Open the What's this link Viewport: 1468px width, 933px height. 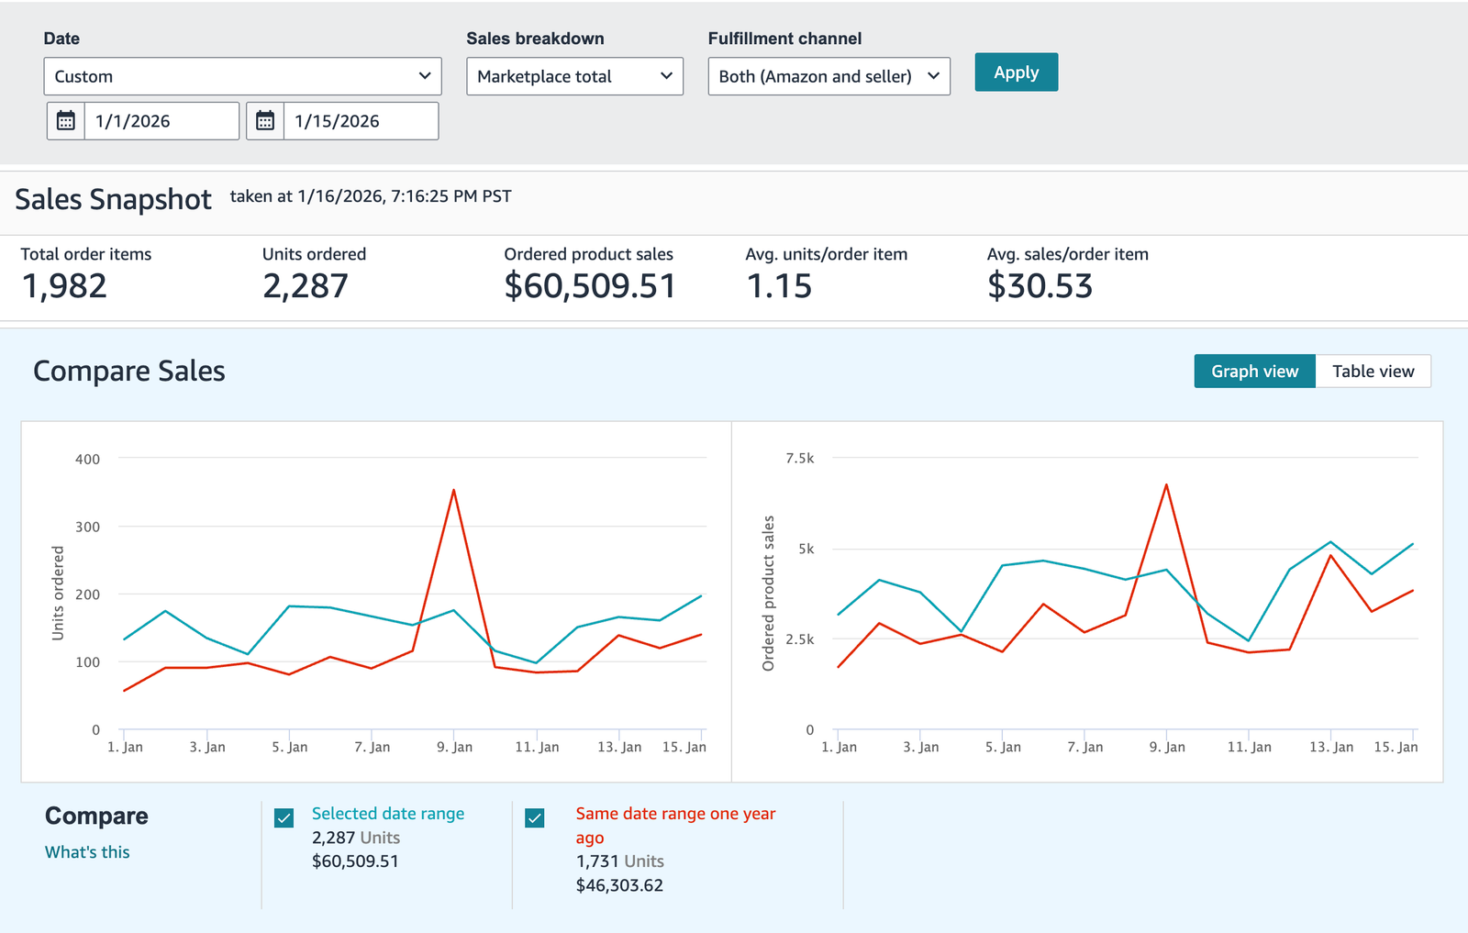point(87,852)
